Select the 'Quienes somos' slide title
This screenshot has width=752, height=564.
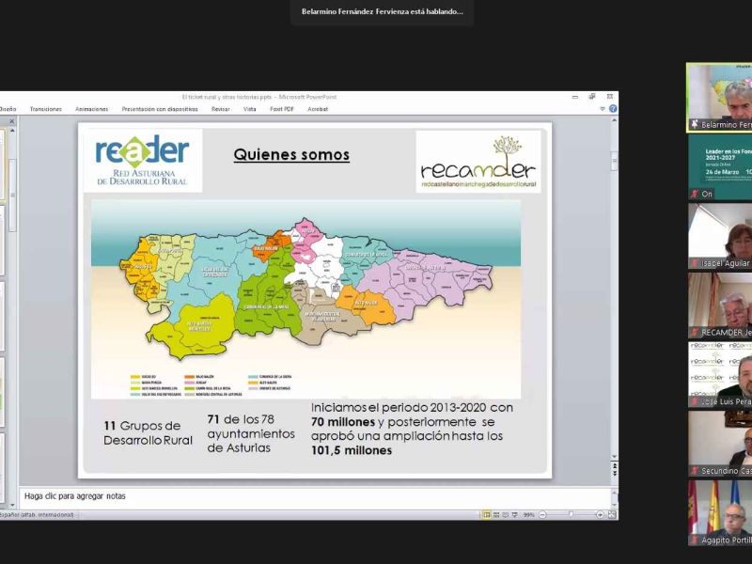[291, 154]
